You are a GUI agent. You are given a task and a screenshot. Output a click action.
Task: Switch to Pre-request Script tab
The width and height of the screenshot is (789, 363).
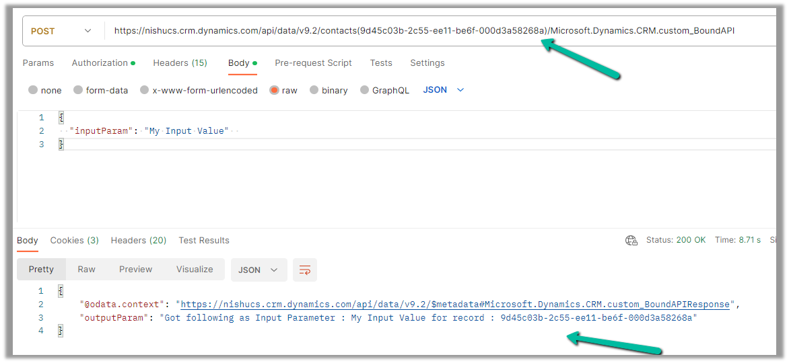tap(313, 63)
